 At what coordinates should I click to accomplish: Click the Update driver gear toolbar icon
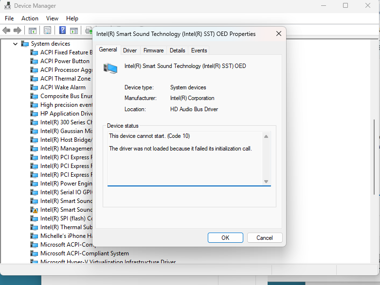click(x=89, y=31)
